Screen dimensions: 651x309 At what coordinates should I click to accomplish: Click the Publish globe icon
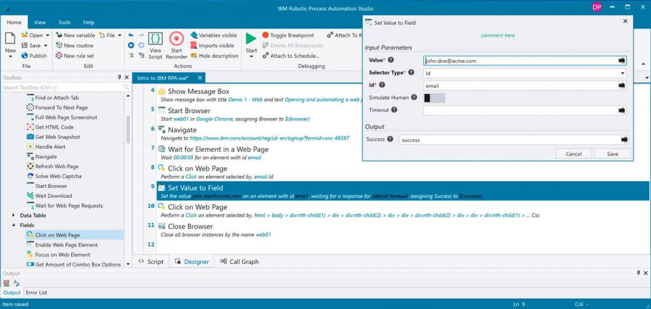25,55
